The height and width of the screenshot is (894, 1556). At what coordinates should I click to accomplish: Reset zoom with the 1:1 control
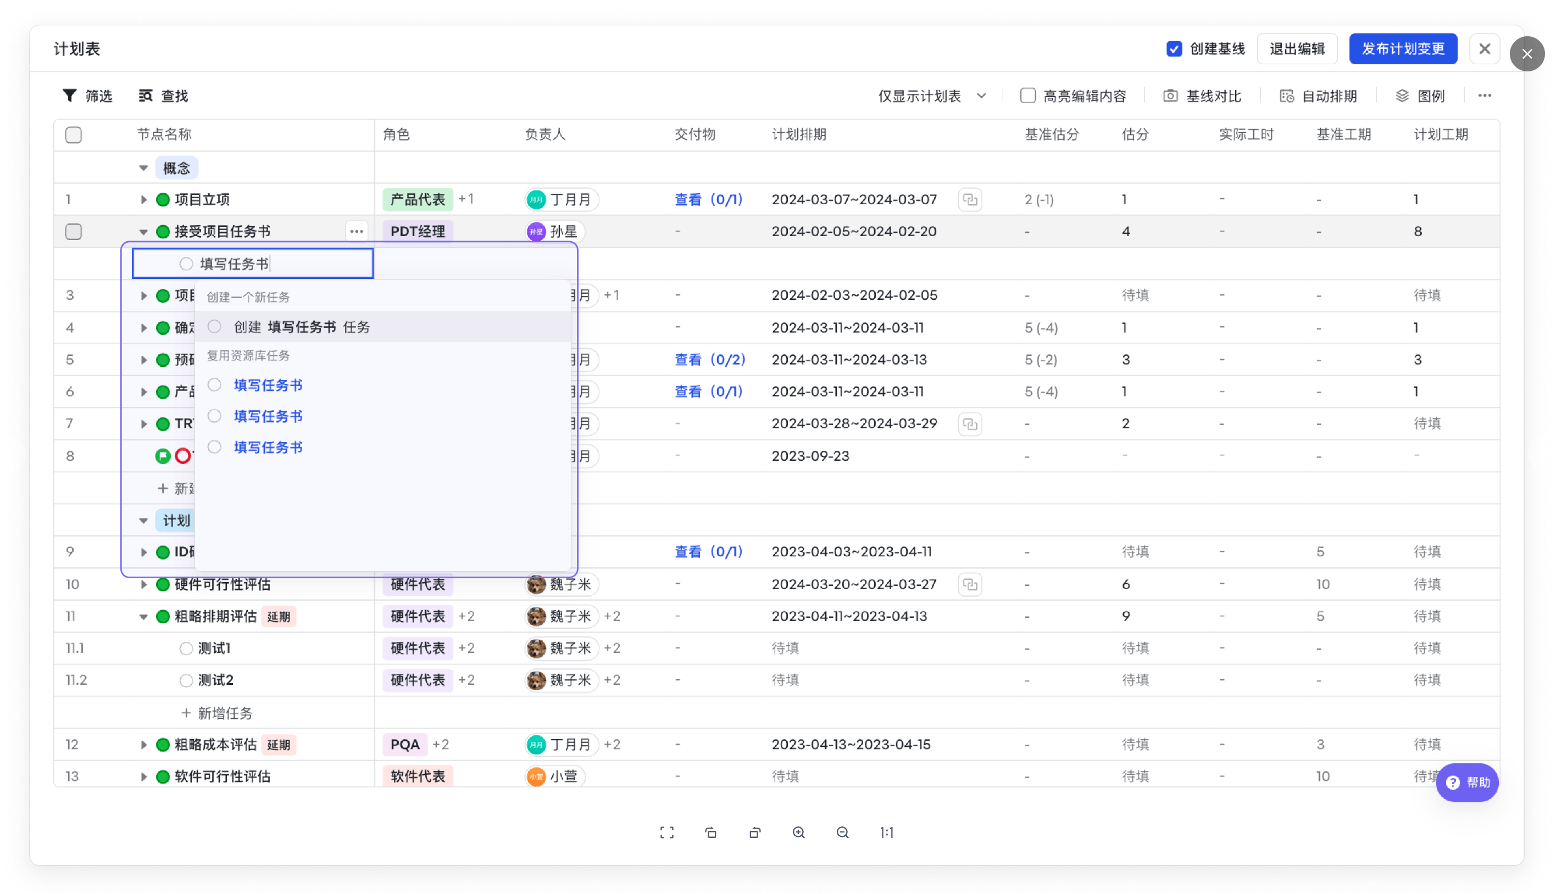886,832
